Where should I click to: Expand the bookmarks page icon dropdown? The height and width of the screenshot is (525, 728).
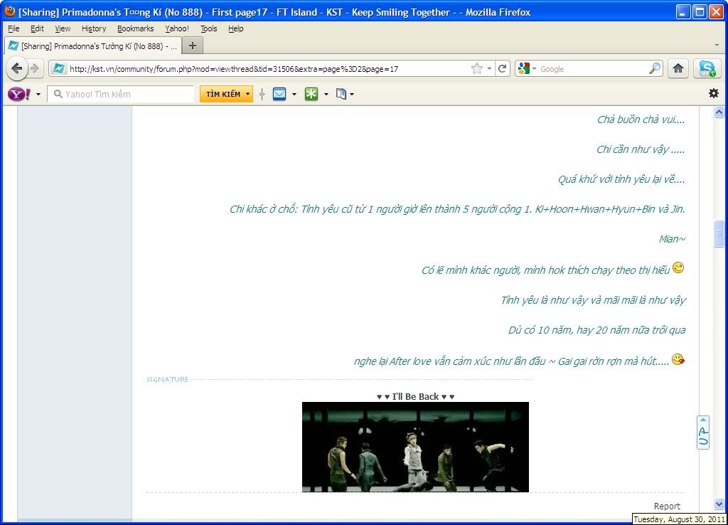click(x=352, y=95)
